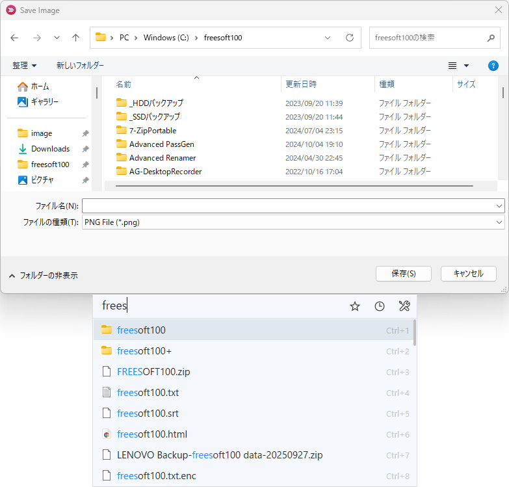Expand chevron after Windows (C:) breadcrumb
The height and width of the screenshot is (487, 509).
pyautogui.click(x=196, y=38)
